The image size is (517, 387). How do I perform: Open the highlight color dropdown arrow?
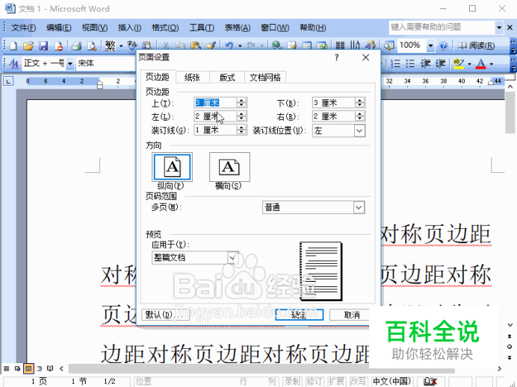point(469,63)
